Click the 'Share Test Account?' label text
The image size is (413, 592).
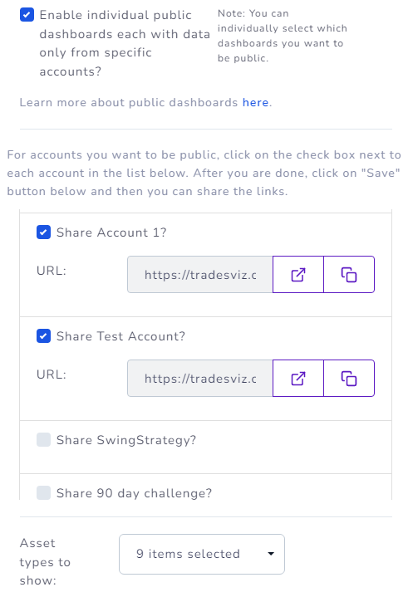point(121,336)
